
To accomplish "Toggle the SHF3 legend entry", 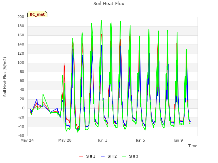I will [130, 156].
